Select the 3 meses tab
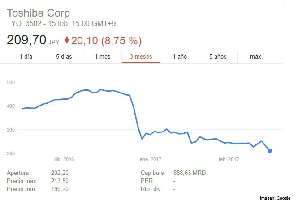Screen dimensions: 298x204 point(141,56)
